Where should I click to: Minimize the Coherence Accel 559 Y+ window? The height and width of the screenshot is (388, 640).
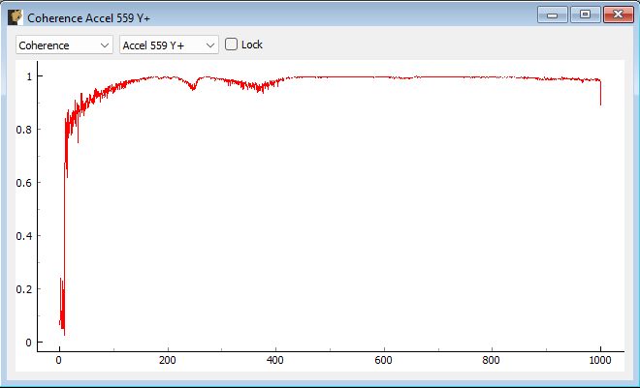[556, 15]
